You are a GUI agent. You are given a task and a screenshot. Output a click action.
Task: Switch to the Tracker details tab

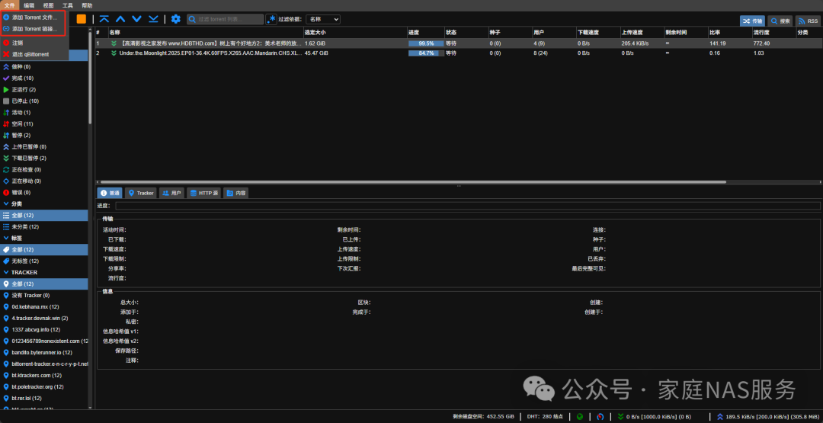[x=141, y=193]
